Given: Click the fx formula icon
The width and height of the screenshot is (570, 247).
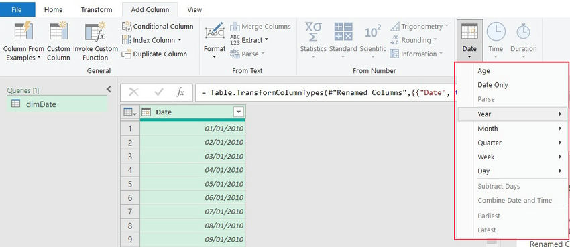Looking at the screenshot, I should tap(180, 92).
